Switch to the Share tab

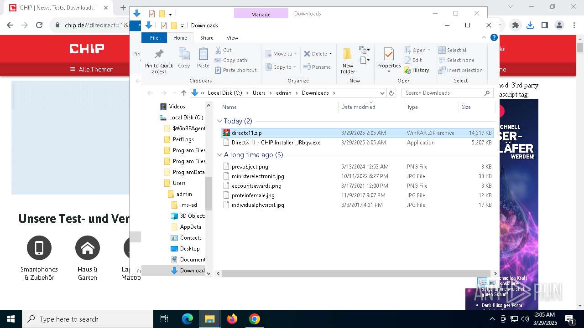[207, 38]
